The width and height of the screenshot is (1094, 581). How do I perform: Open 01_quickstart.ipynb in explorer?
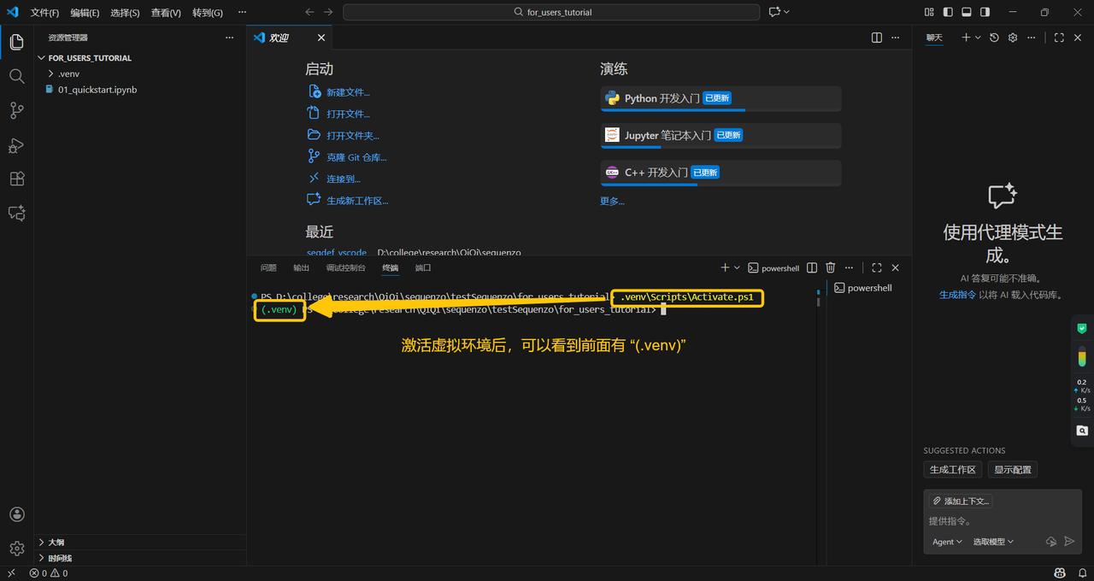point(97,90)
